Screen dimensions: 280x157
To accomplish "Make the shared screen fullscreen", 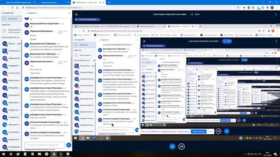I will coord(278,25).
